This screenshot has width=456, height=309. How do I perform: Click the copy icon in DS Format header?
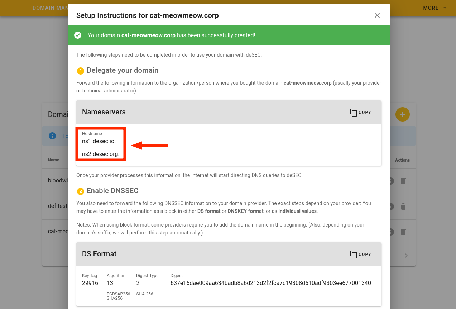(x=354, y=254)
